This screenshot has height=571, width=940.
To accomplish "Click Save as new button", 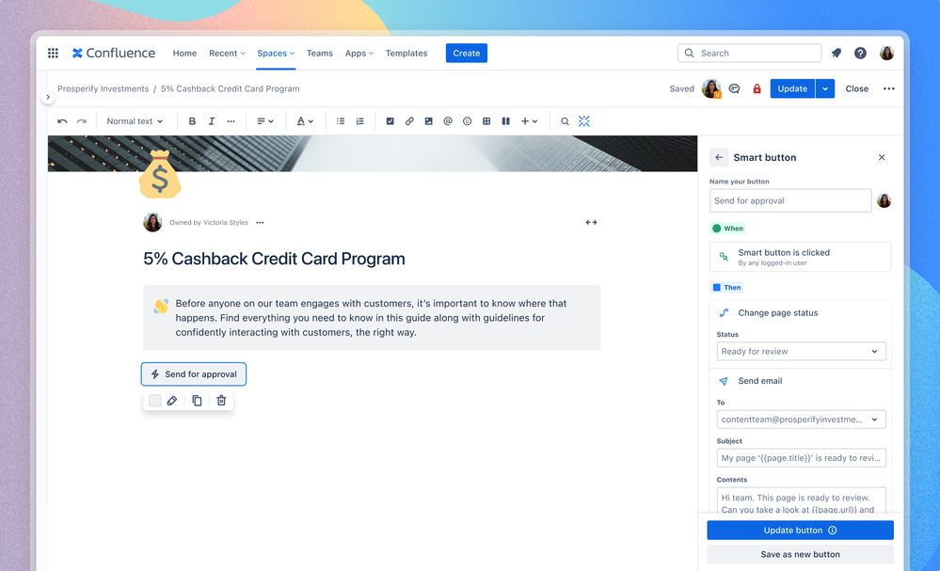I will pos(800,554).
